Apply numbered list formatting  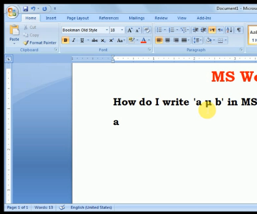(172, 30)
